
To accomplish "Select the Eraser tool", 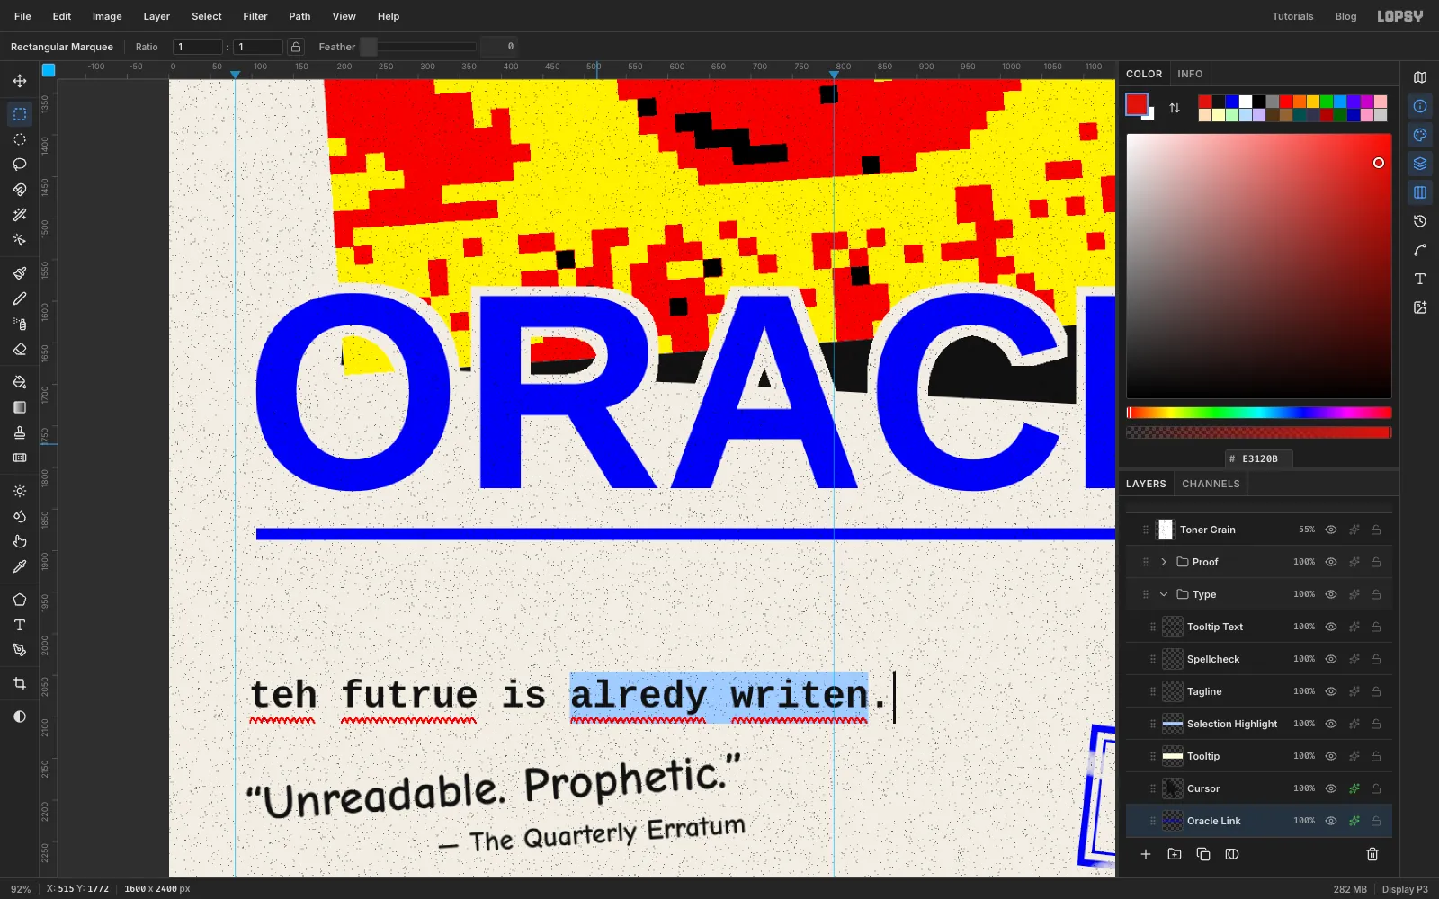I will click(20, 349).
